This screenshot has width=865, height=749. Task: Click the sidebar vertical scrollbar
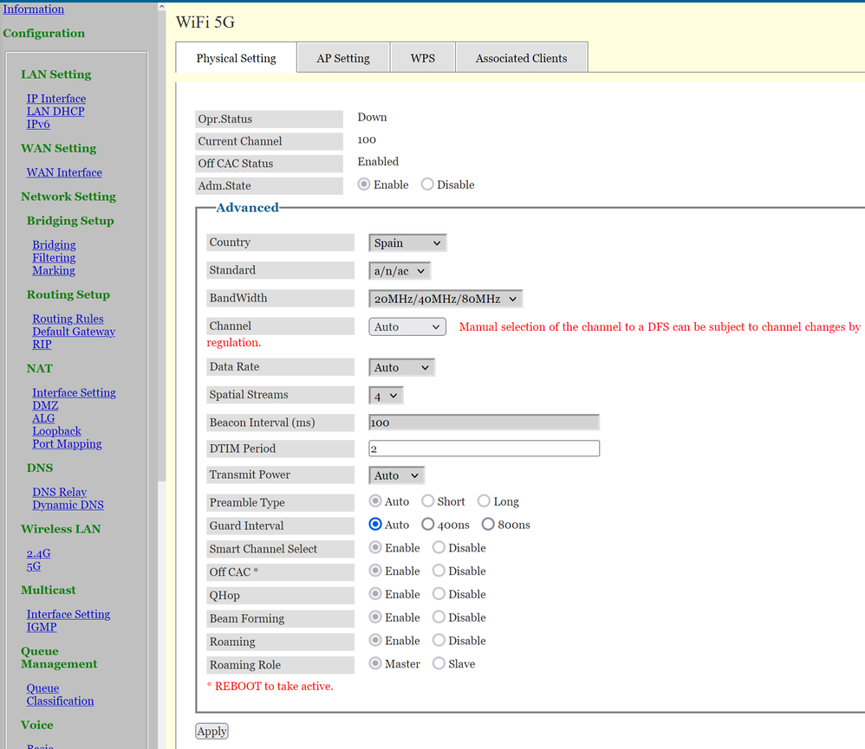point(161,260)
